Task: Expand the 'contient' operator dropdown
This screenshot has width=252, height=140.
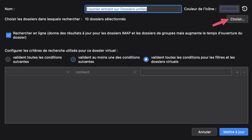Action: pyautogui.click(x=105, y=72)
